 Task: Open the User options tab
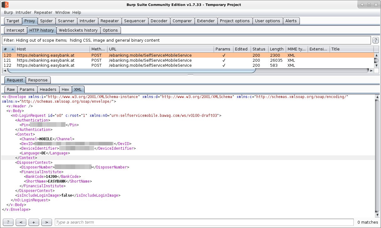point(268,21)
